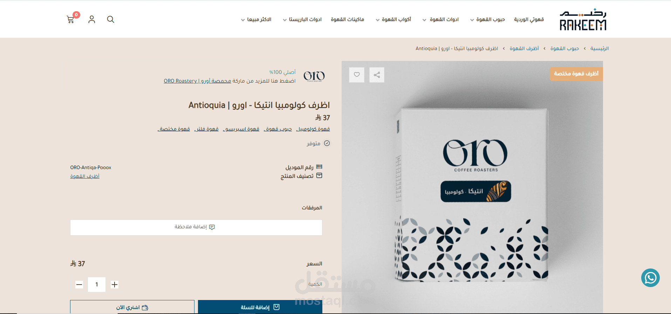Click the product title Antioquia

tap(259, 105)
